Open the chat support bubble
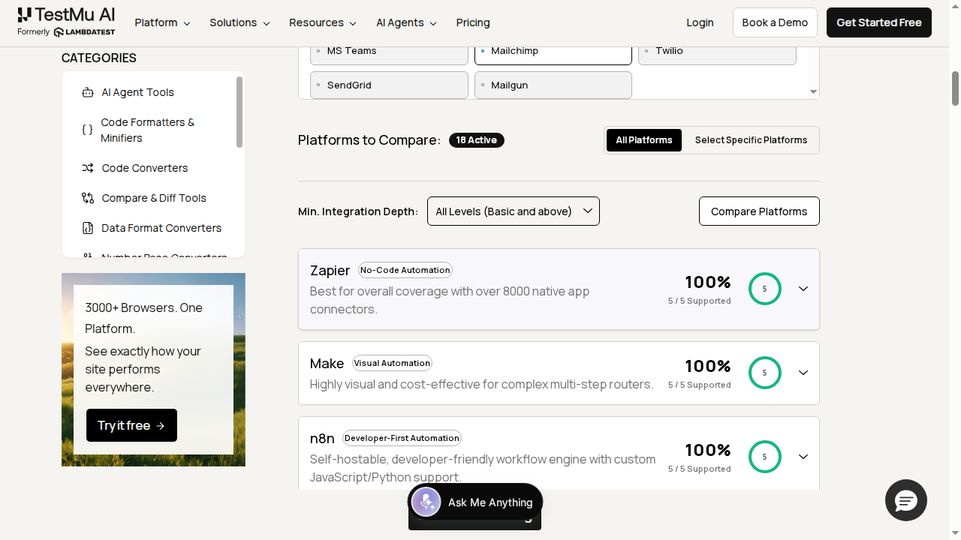 click(906, 500)
